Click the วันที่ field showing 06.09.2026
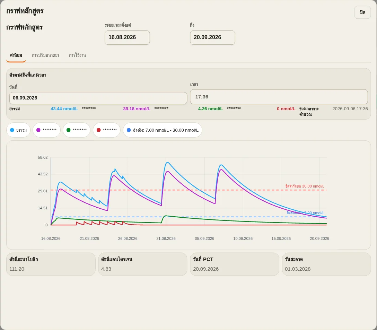This screenshot has height=330, width=377. click(98, 98)
